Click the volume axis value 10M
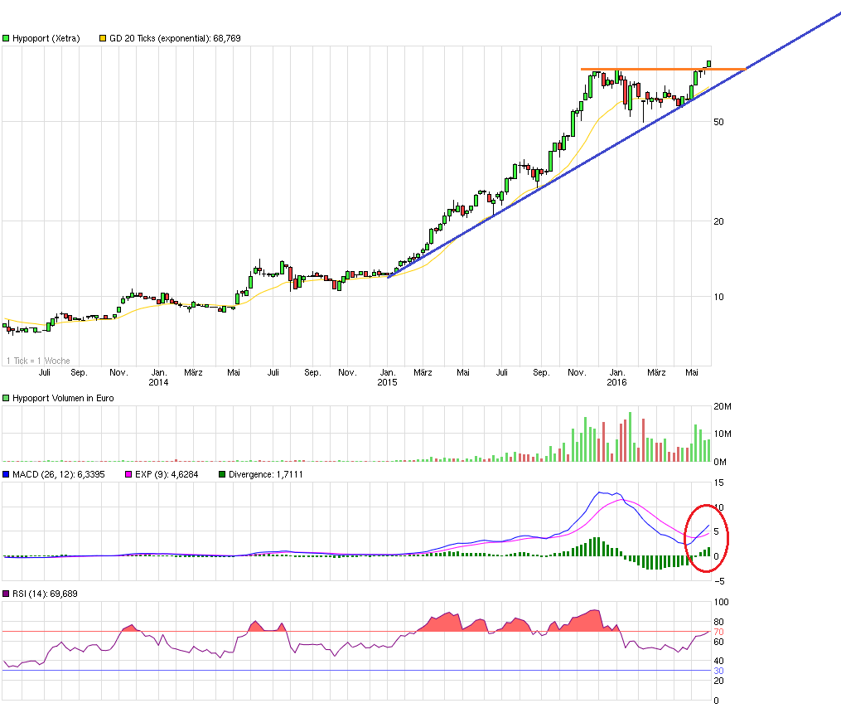This screenshot has height=708, width=841. pos(723,434)
